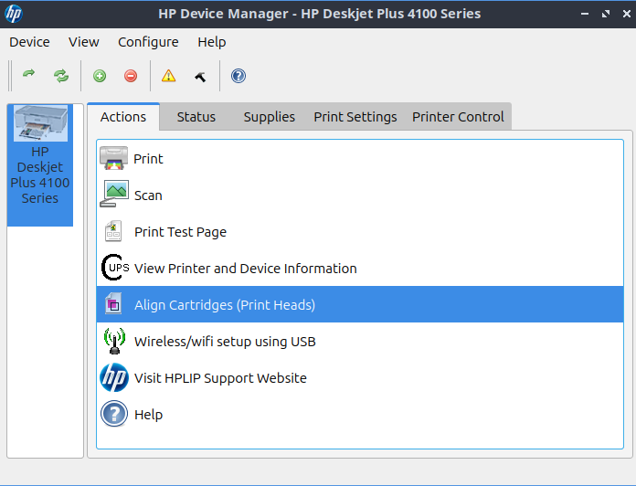Switch to the Print Settings tab
This screenshot has height=486, width=636.
(355, 117)
